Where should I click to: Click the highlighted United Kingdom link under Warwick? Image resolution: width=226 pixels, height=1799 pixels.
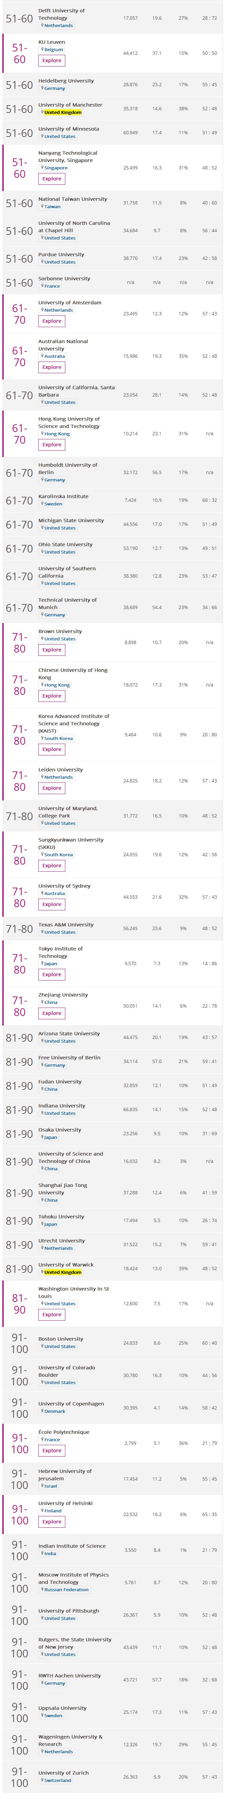pos(63,1272)
